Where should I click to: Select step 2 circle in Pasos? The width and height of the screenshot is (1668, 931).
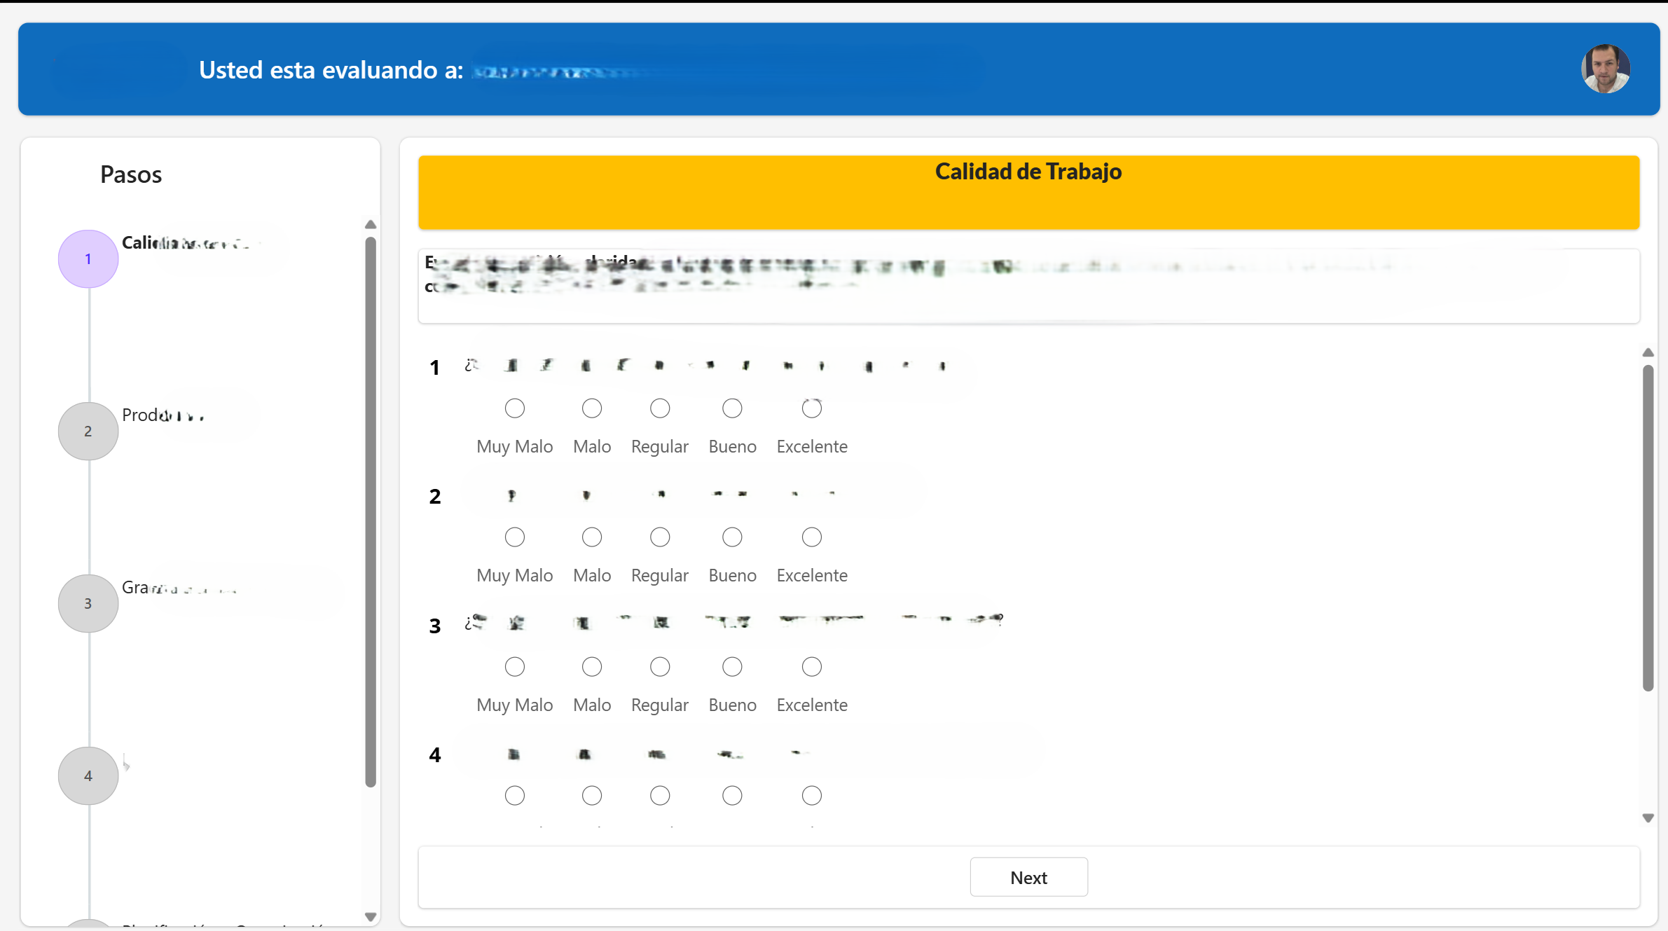click(x=88, y=432)
